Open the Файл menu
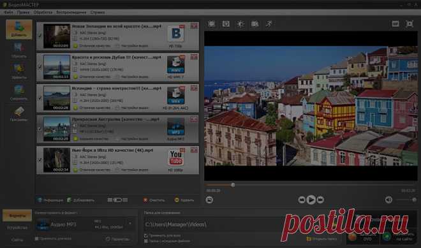This screenshot has height=248, width=421. click(8, 12)
